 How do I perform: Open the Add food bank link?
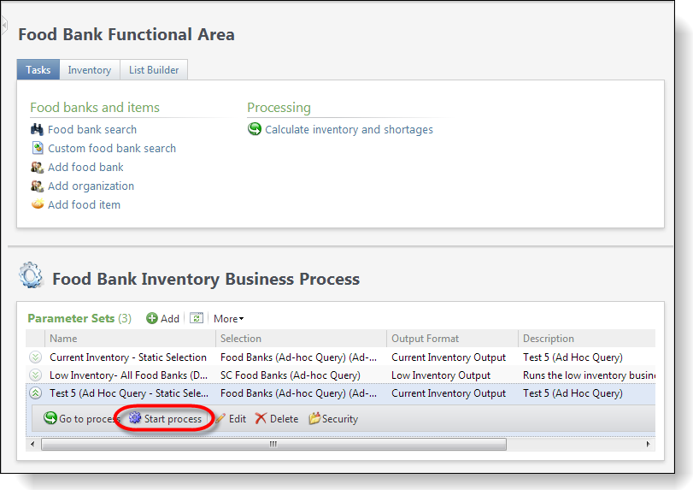pos(85,168)
